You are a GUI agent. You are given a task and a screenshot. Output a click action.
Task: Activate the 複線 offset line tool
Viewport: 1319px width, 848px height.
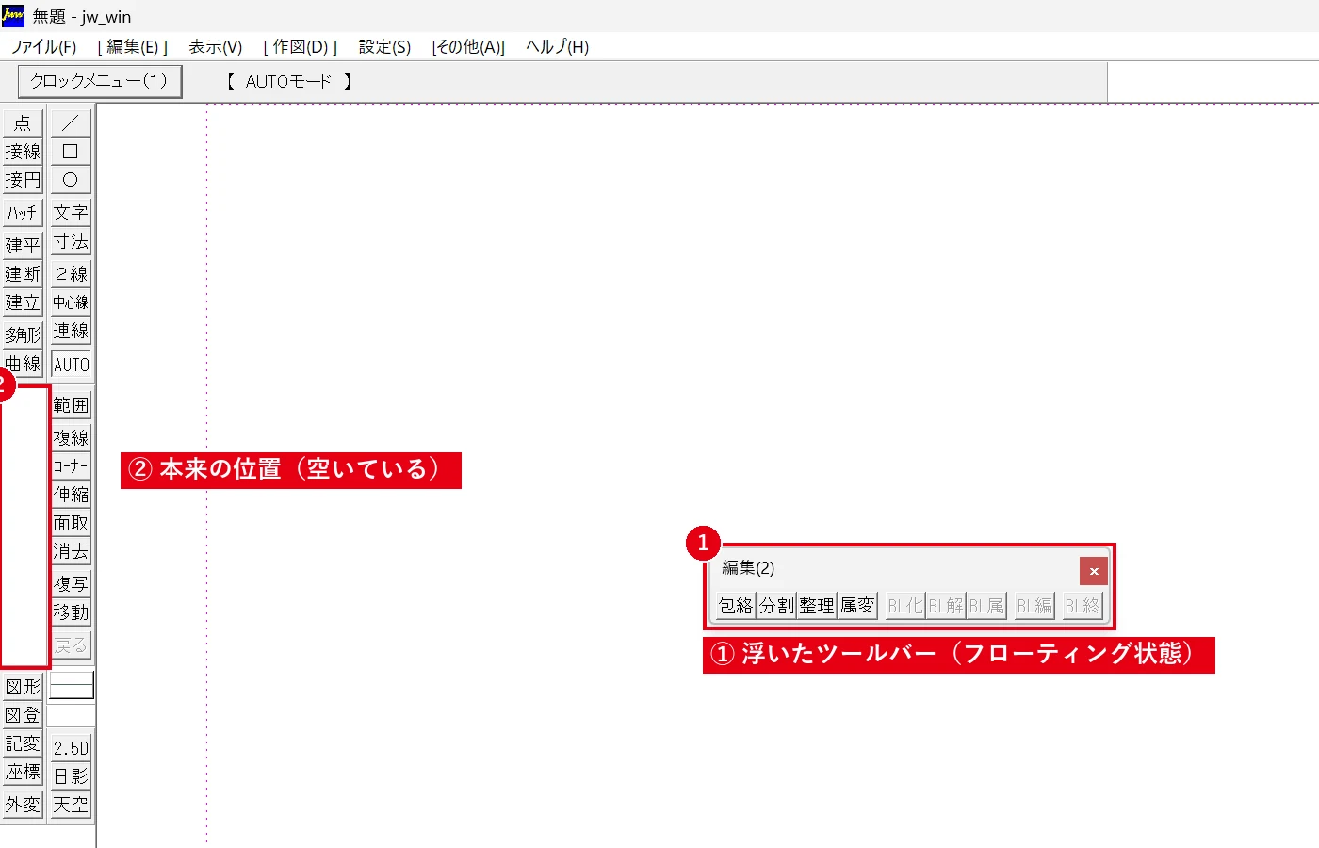[71, 438]
